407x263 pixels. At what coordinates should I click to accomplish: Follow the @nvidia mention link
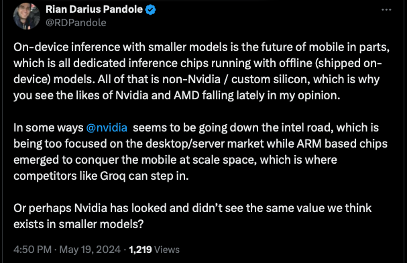tap(107, 127)
